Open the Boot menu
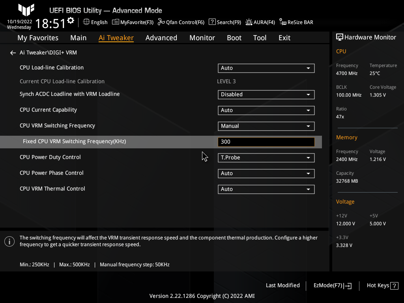The height and width of the screenshot is (303, 404). pos(234,37)
